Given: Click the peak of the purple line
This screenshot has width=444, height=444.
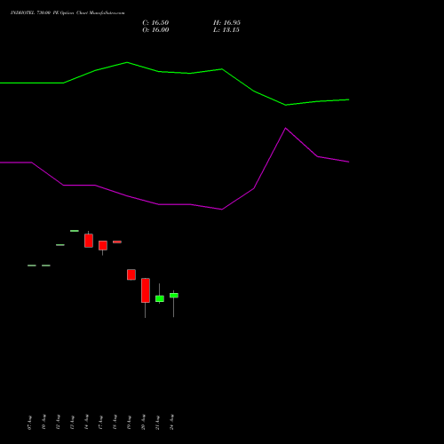Looking at the screenshot, I should pyautogui.click(x=285, y=128).
